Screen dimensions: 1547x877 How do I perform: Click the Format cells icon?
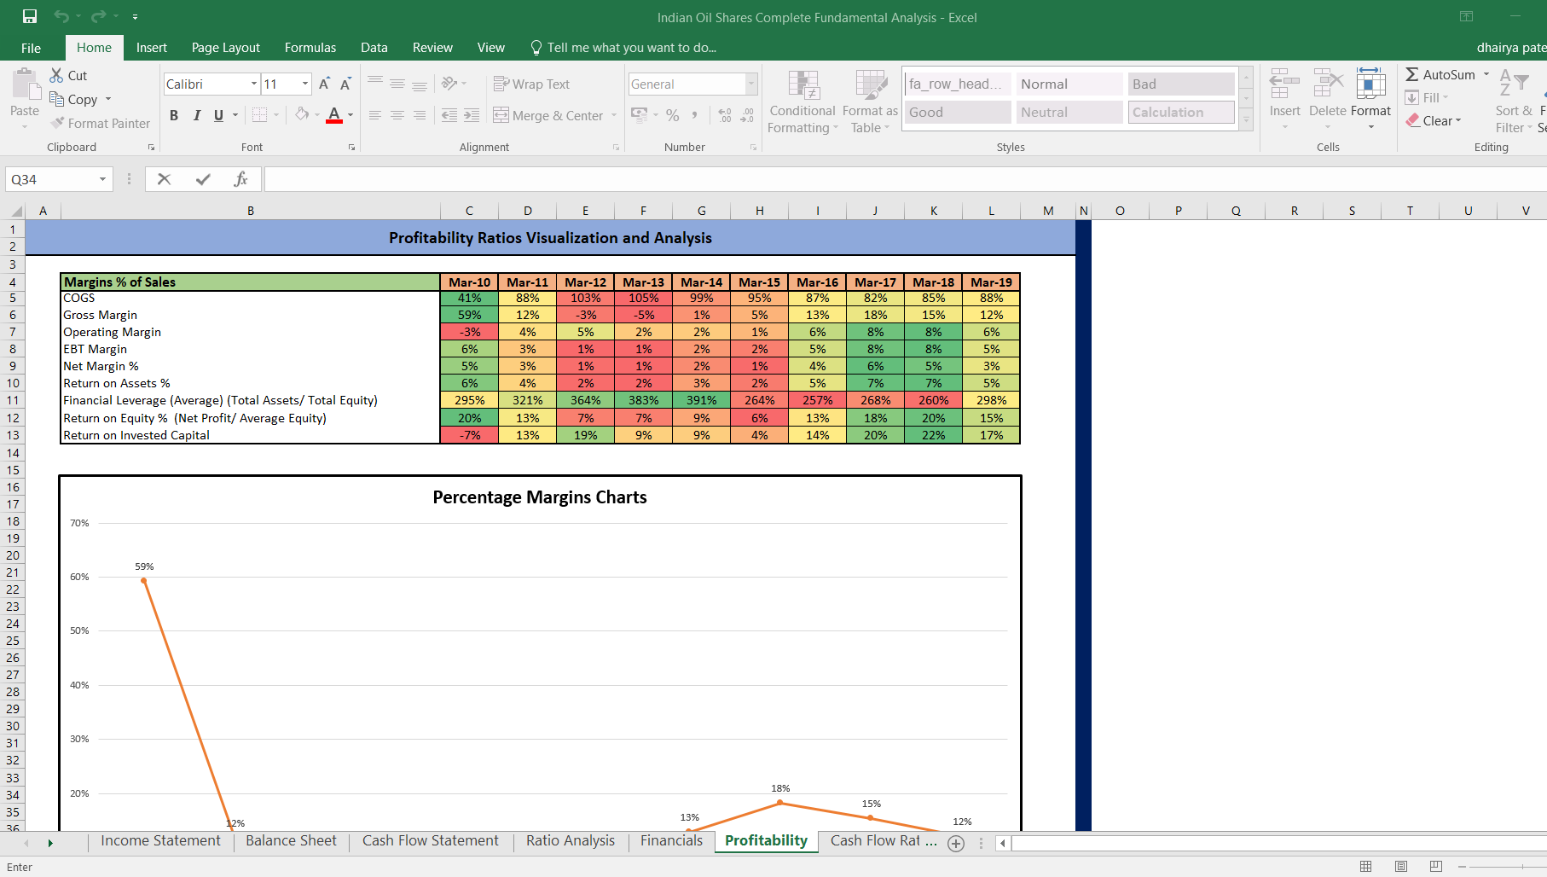(x=1370, y=85)
